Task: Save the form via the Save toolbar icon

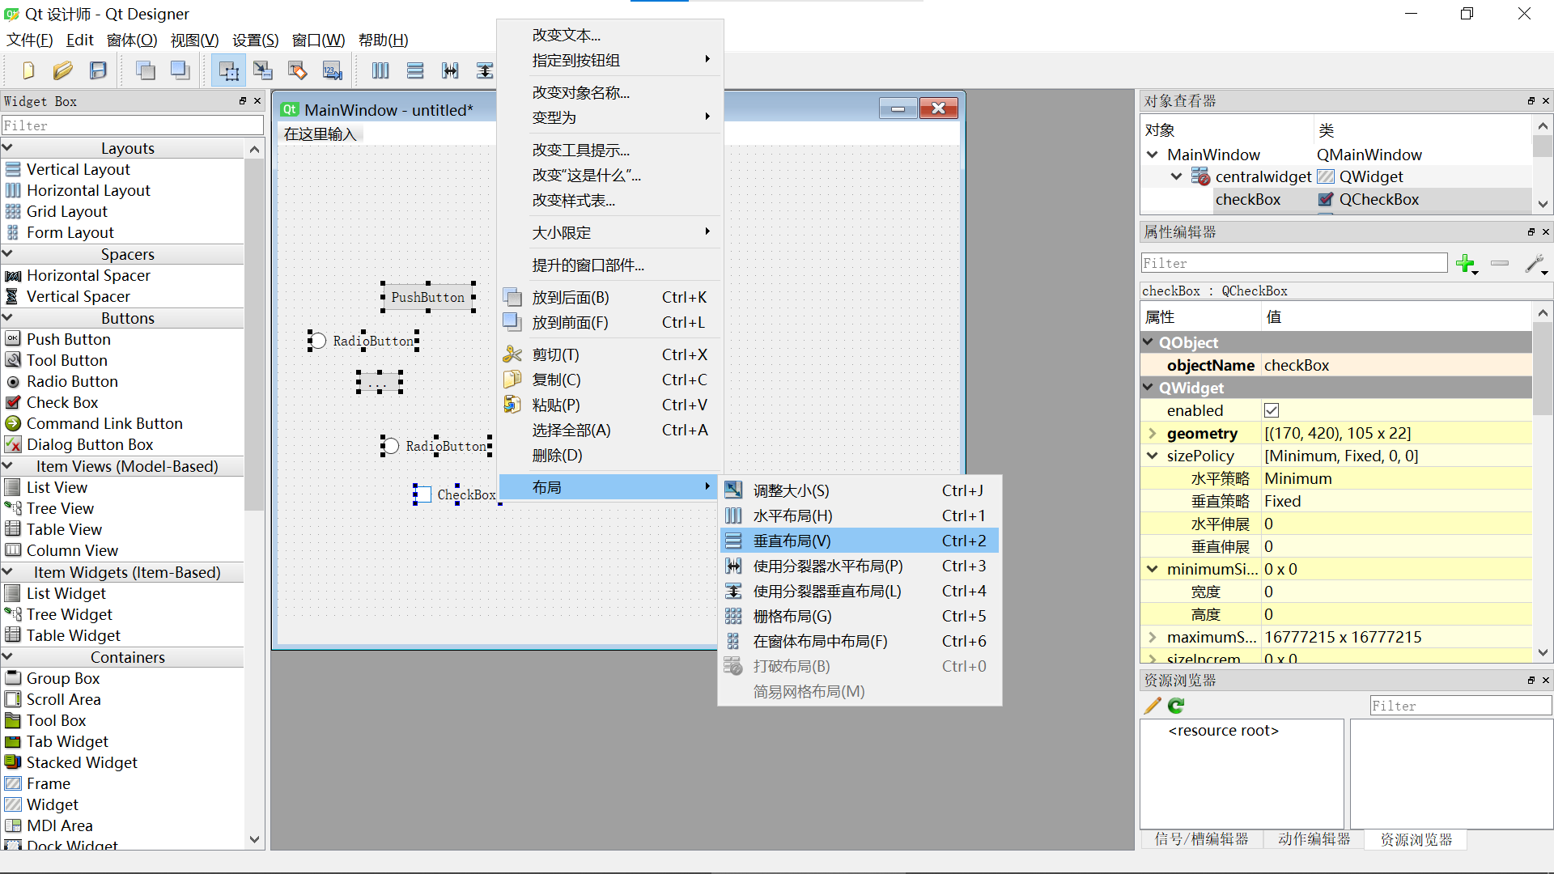Action: 98,70
